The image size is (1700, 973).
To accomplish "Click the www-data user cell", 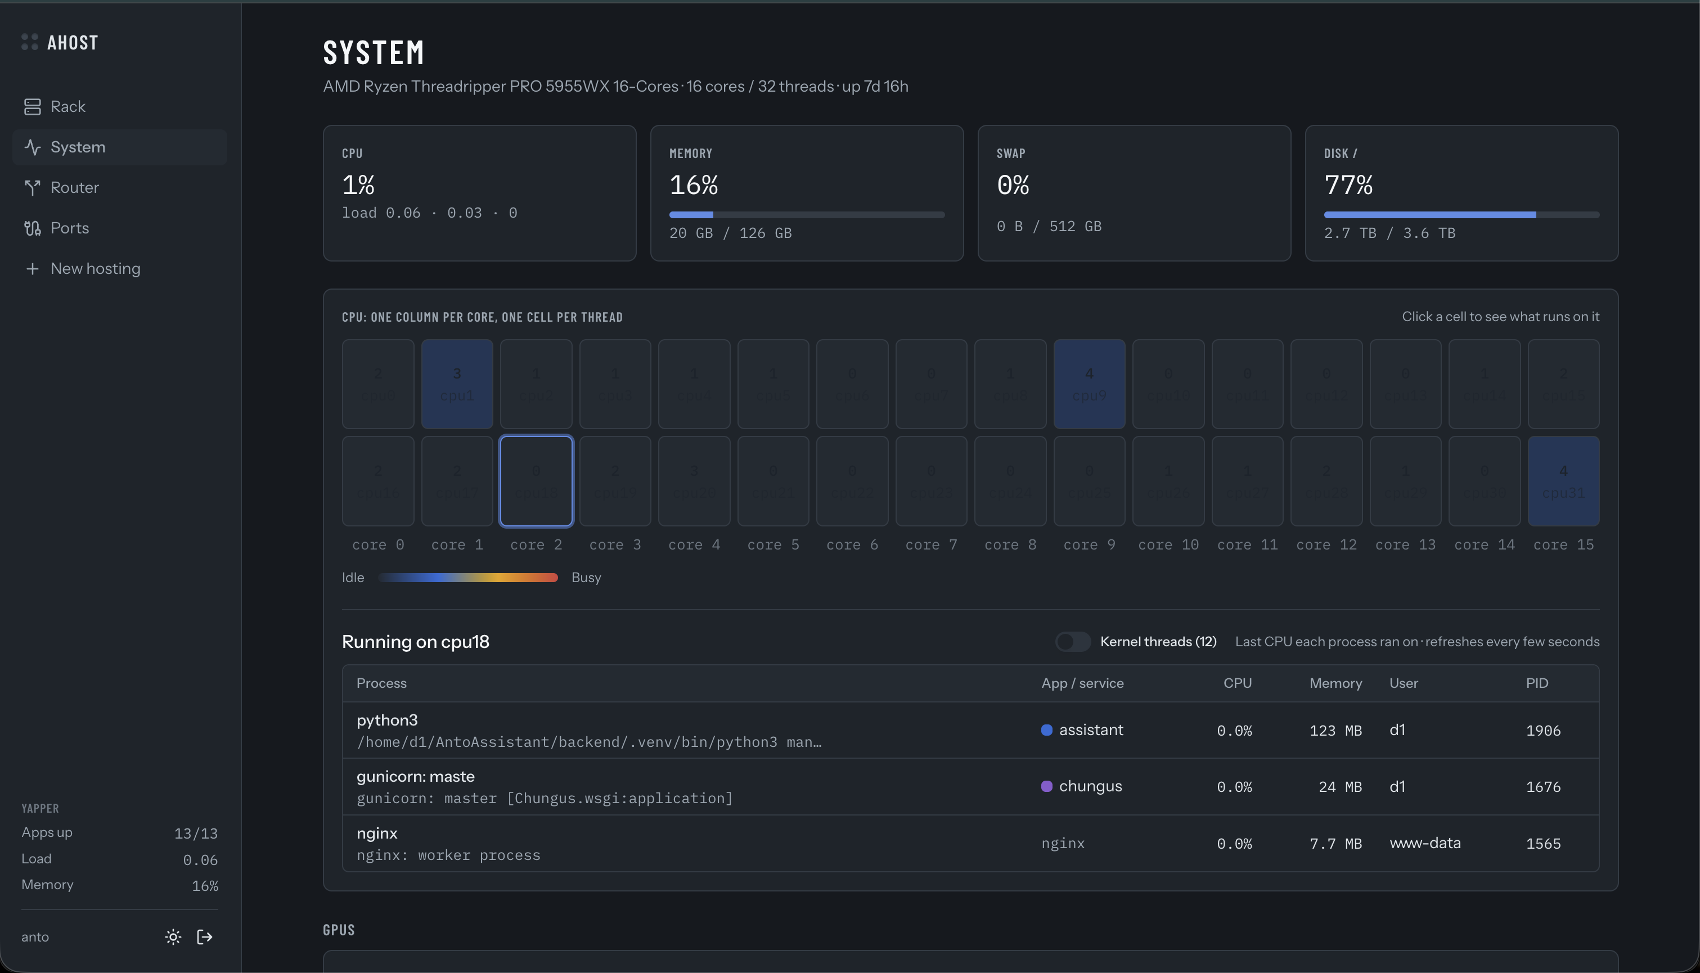I will 1425,843.
